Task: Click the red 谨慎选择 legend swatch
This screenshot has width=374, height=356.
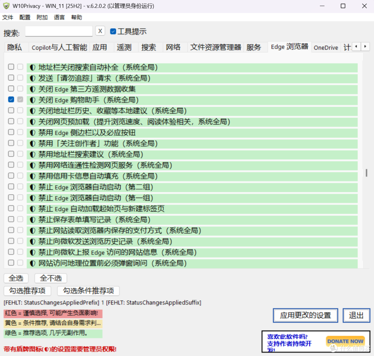Action: pos(53,313)
